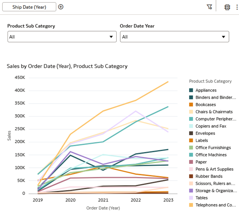This screenshot has width=239, height=214.
Task: Select the Ship Date (Year) filter pill
Action: pyautogui.click(x=29, y=7)
